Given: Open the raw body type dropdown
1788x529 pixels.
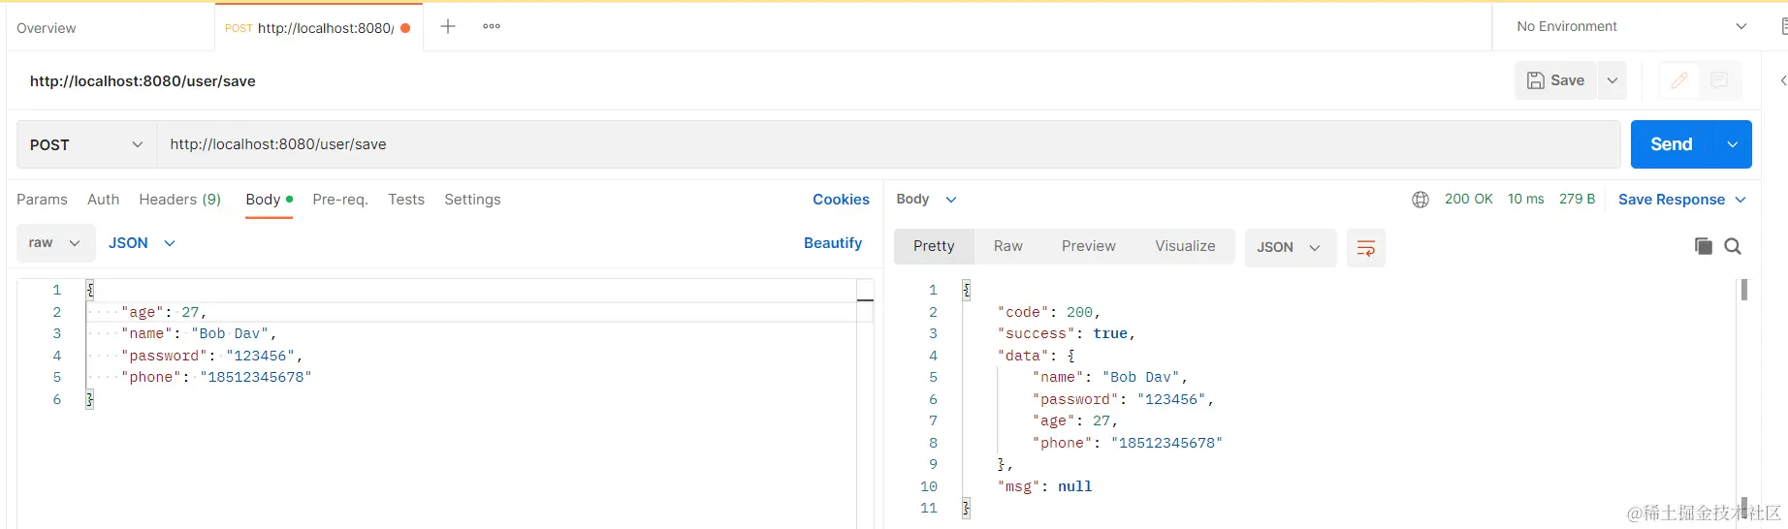Looking at the screenshot, I should tap(55, 243).
